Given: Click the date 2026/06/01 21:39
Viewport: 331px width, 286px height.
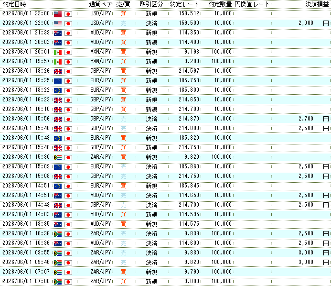Looking at the screenshot, I should [26, 33].
